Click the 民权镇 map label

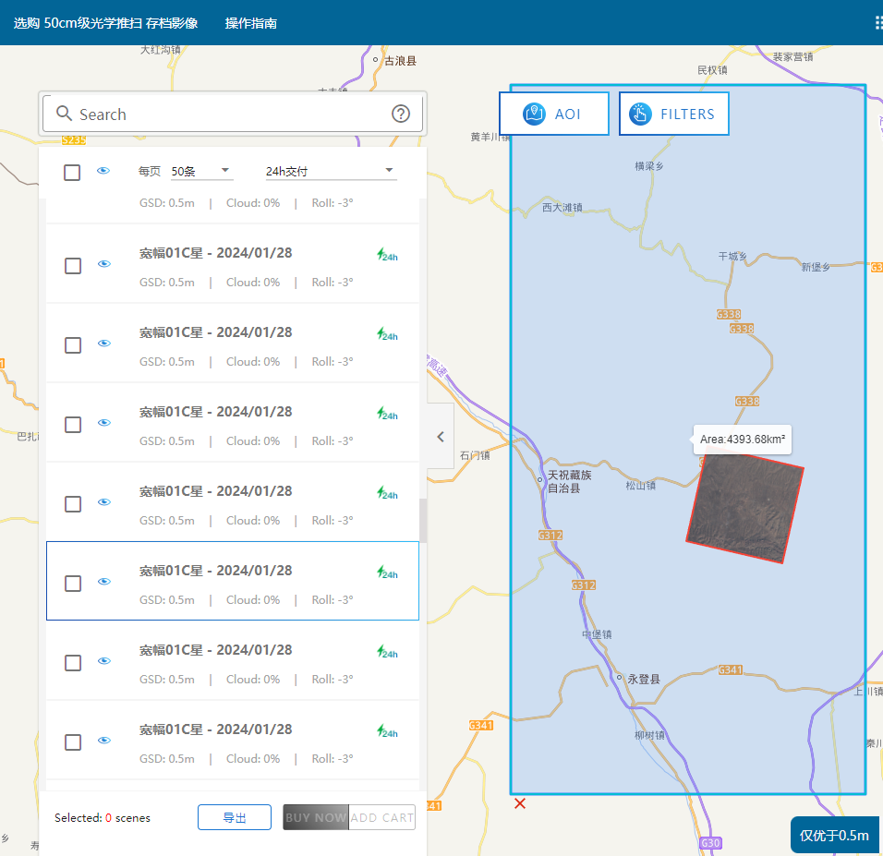pos(712,70)
